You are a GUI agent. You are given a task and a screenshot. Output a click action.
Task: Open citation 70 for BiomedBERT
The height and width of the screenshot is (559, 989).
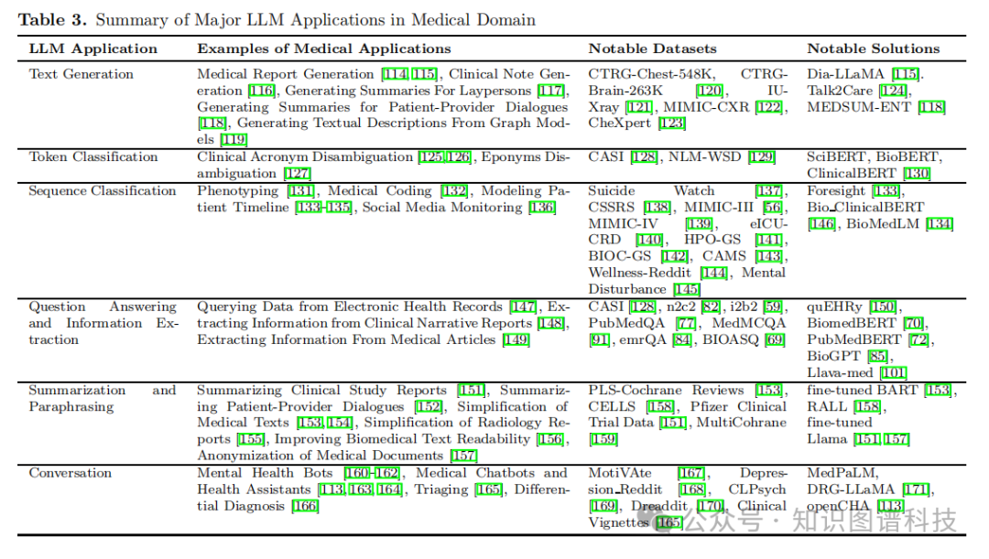pos(913,323)
